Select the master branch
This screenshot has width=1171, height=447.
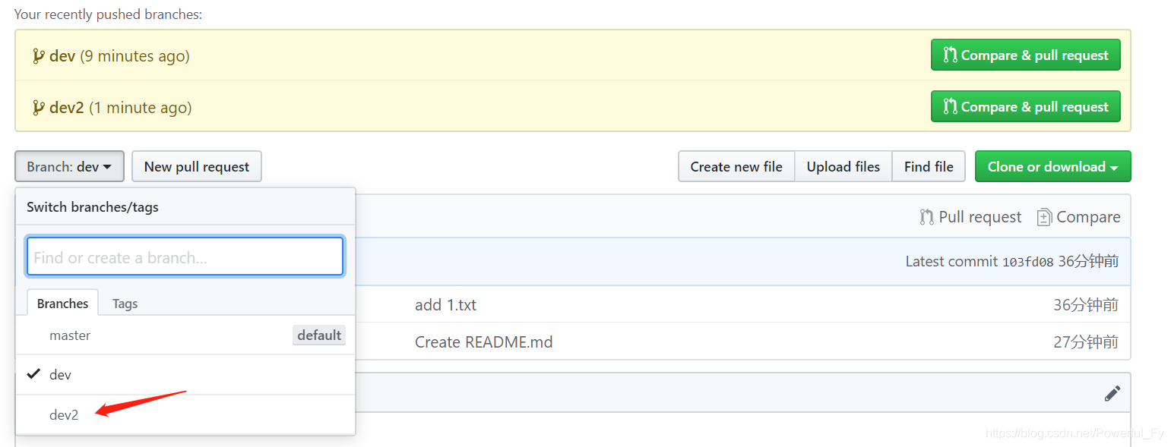(185, 335)
